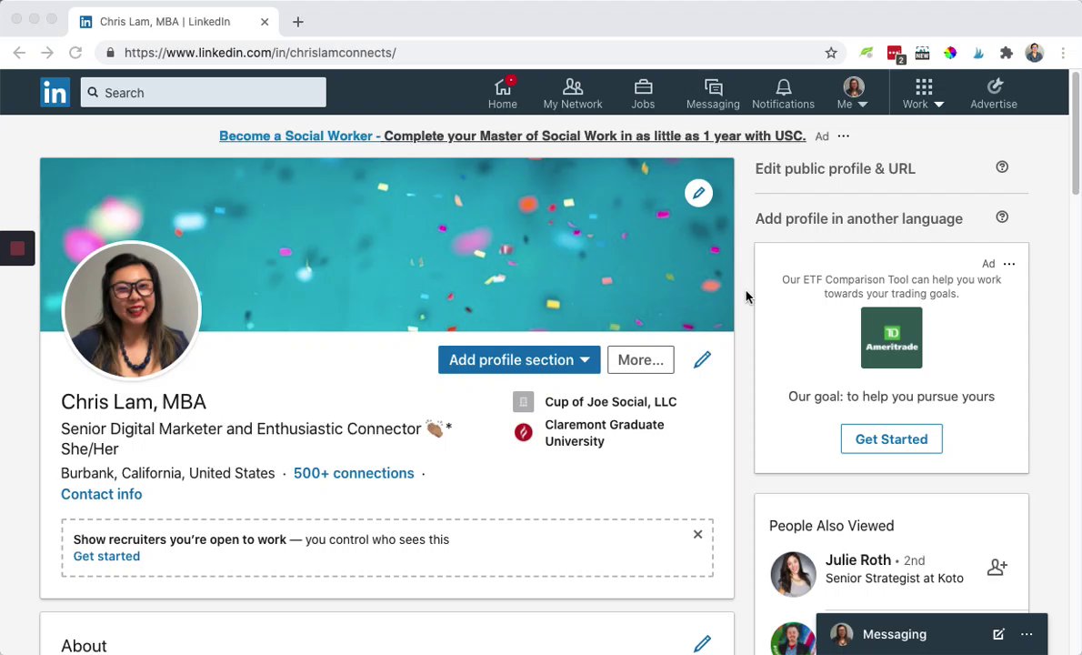Image resolution: width=1082 pixels, height=655 pixels.
Task: Connect with Julie Roth
Action: point(997,568)
